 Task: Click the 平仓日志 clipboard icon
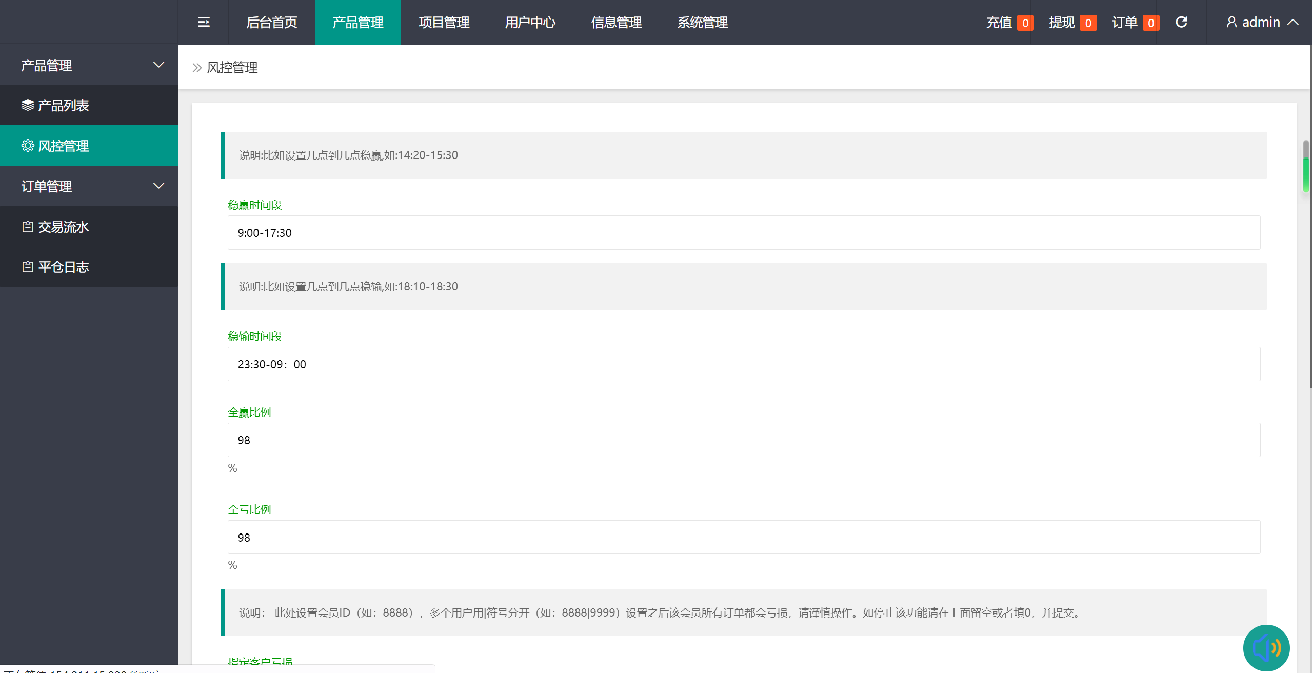tap(28, 267)
